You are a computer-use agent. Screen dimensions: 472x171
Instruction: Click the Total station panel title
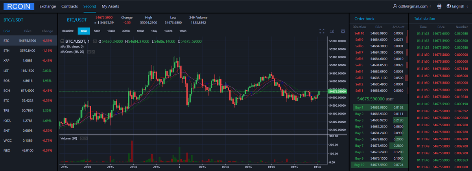(424, 19)
